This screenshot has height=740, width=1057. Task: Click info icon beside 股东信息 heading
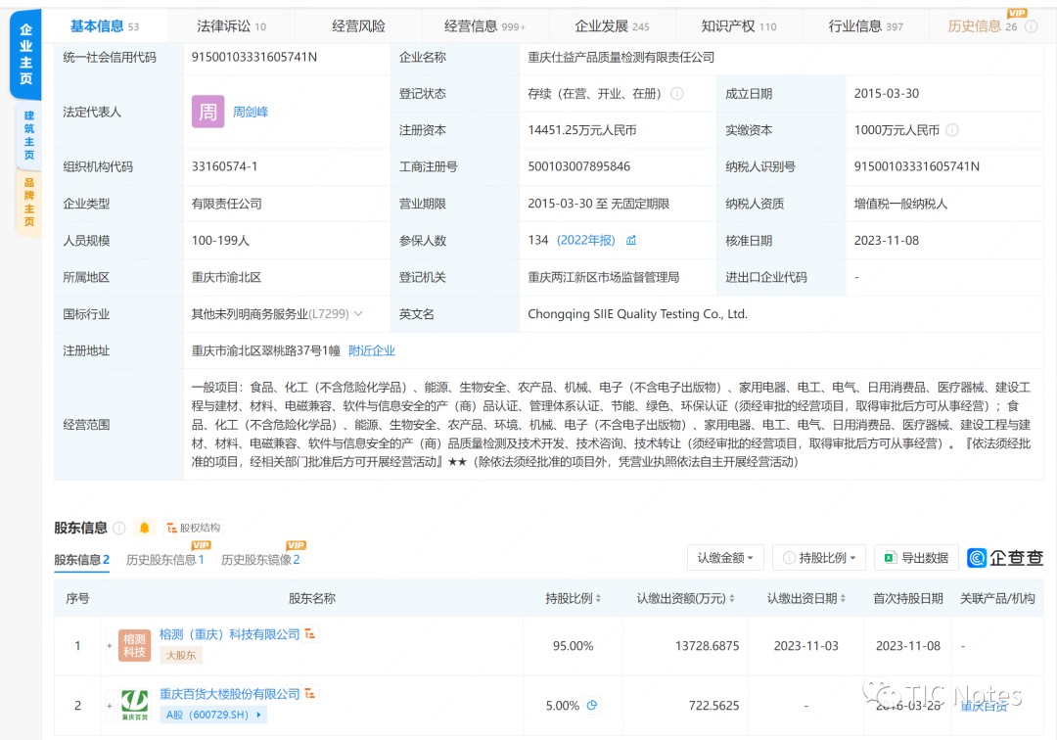click(x=119, y=528)
